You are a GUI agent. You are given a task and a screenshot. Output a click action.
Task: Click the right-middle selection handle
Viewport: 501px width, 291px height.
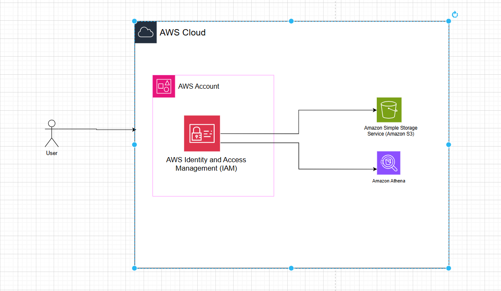pos(449,145)
